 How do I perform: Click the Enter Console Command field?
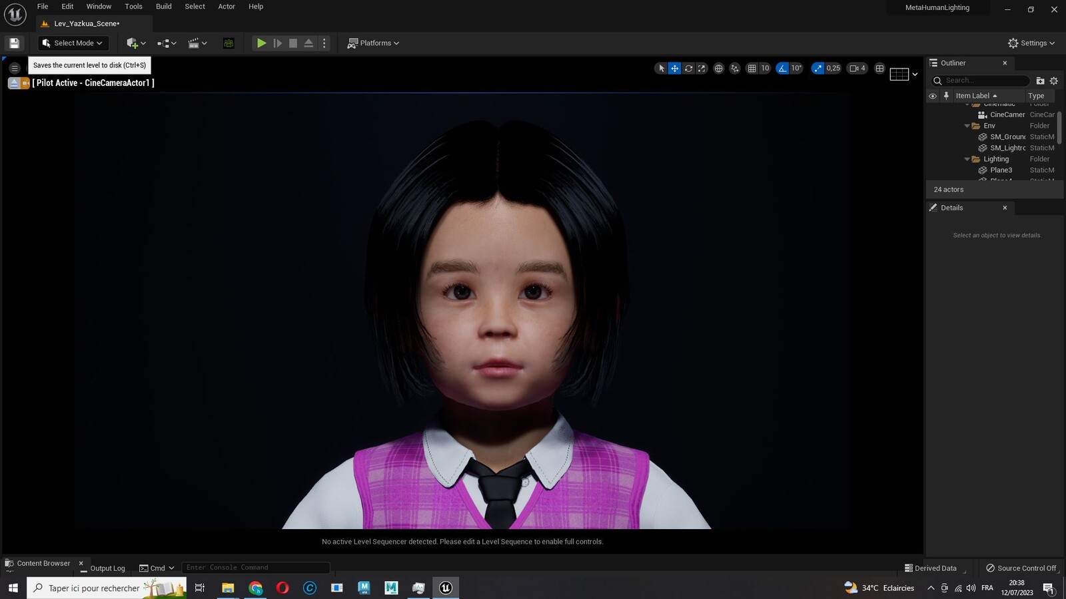[256, 568]
